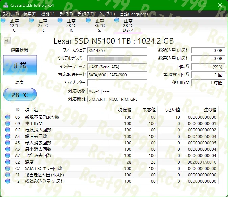Select the R: drive tab at 28 °C

point(71,25)
